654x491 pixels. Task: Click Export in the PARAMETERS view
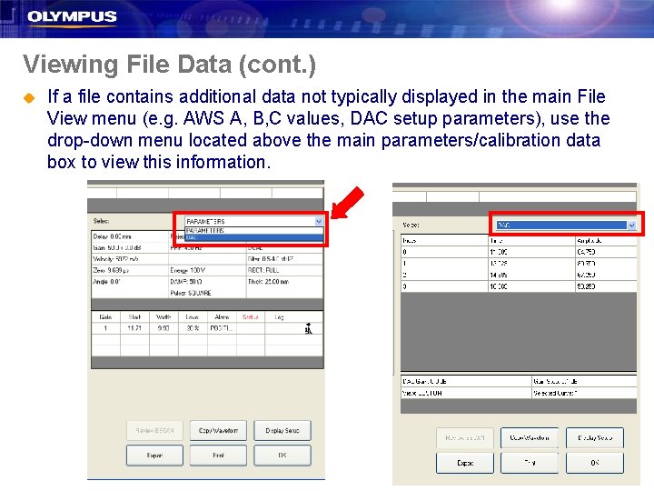[154, 456]
